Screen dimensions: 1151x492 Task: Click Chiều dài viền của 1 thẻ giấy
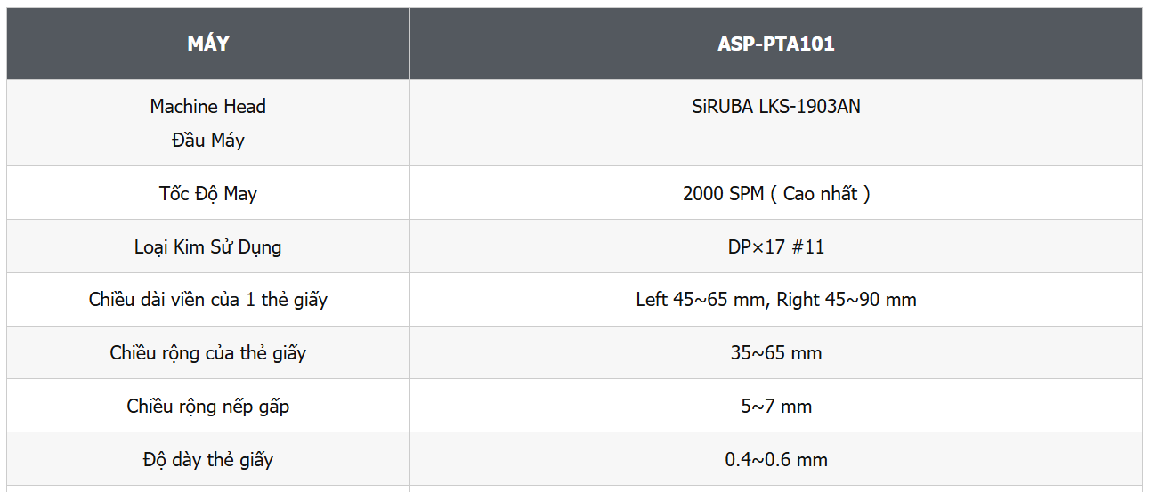point(208,300)
